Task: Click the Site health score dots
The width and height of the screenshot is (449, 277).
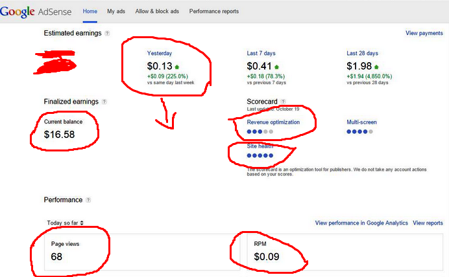Action: [260, 155]
